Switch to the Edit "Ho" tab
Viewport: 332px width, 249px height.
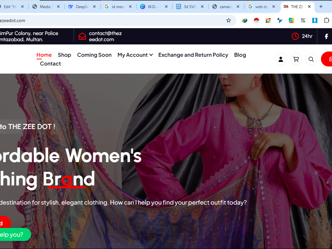(10, 6)
